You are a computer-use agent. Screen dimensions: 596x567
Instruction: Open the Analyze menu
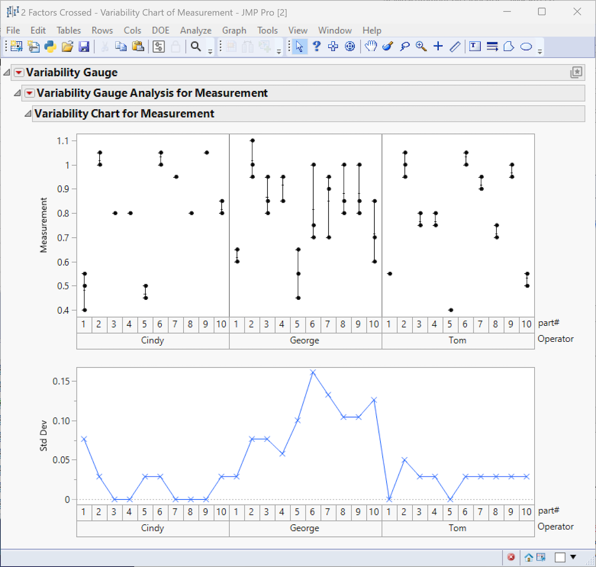196,30
